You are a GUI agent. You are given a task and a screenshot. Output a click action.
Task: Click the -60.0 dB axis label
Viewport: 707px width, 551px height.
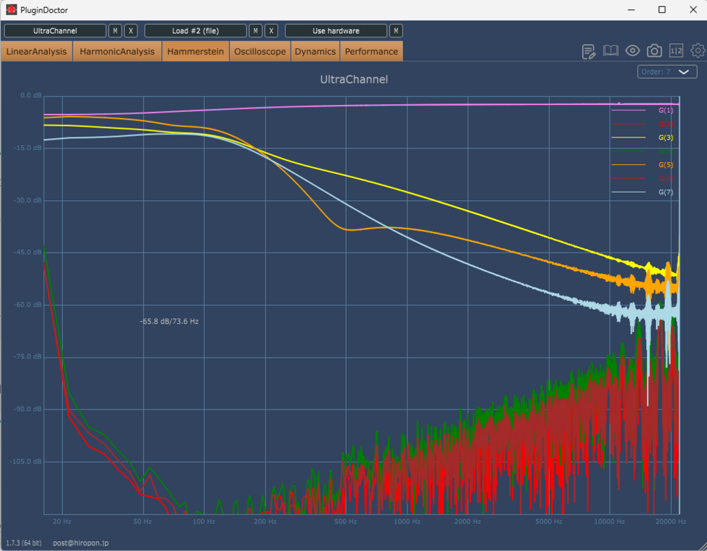click(x=28, y=304)
